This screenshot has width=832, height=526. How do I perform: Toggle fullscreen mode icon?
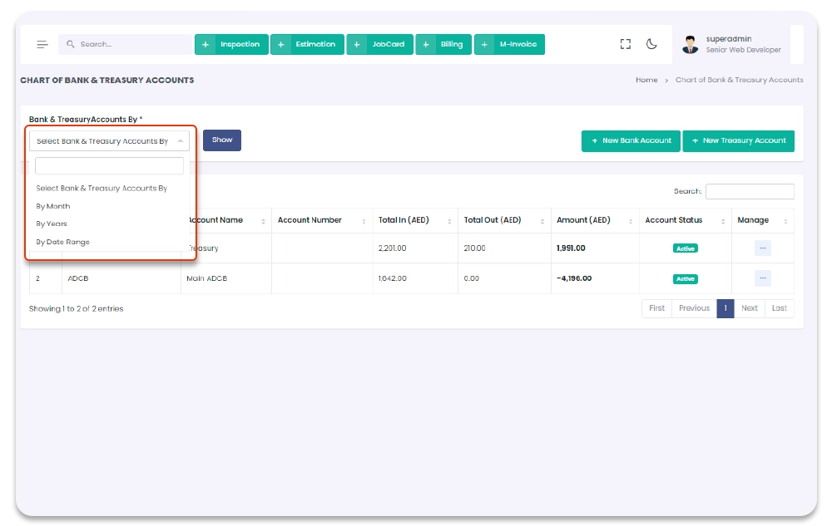click(626, 45)
